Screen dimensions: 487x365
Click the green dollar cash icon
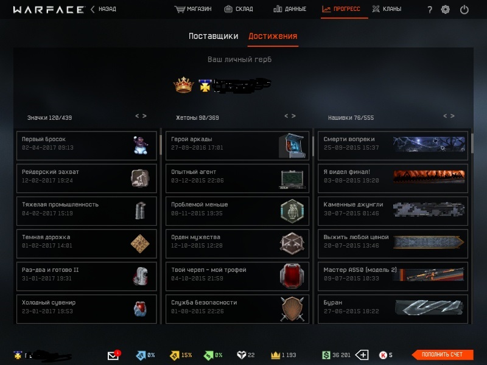pos(326,355)
